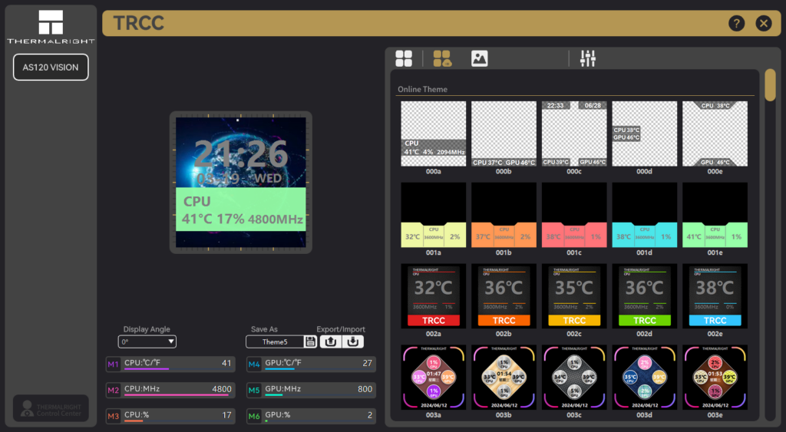786x432 pixels.
Task: Open the sliders settings panel
Action: 588,58
